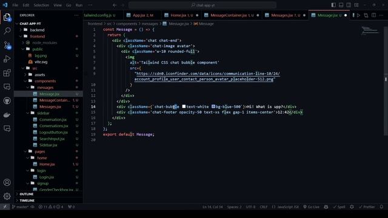The width and height of the screenshot is (388, 218).
Task: Toggle the Secondary Side Bar layout icon
Action: [349, 5]
